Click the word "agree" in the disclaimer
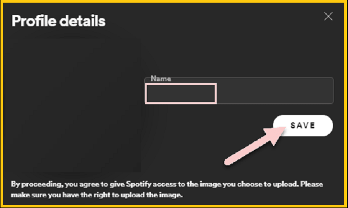This screenshot has width=348, height=208. [x=89, y=184]
